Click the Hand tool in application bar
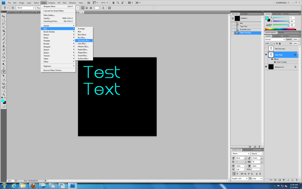302x189 pixels. pos(113,3)
